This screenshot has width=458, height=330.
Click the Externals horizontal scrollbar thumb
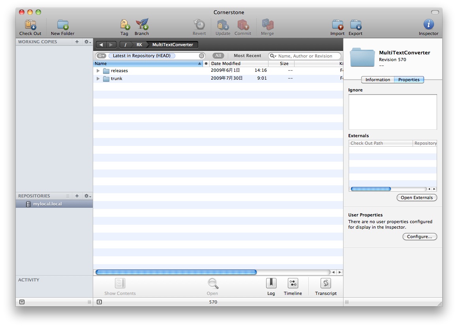coord(371,189)
